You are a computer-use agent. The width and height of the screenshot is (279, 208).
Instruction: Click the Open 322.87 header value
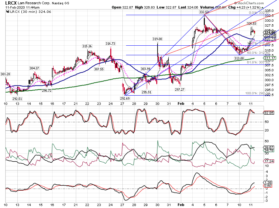tap(122, 7)
